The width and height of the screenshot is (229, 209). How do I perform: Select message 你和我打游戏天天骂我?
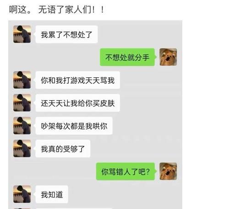pyautogui.click(x=77, y=80)
